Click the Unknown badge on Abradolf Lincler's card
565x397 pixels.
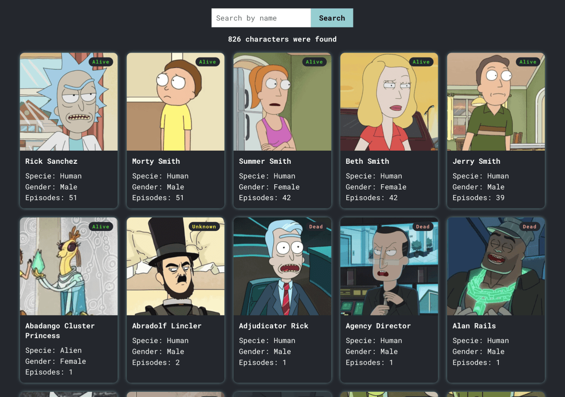[204, 226]
